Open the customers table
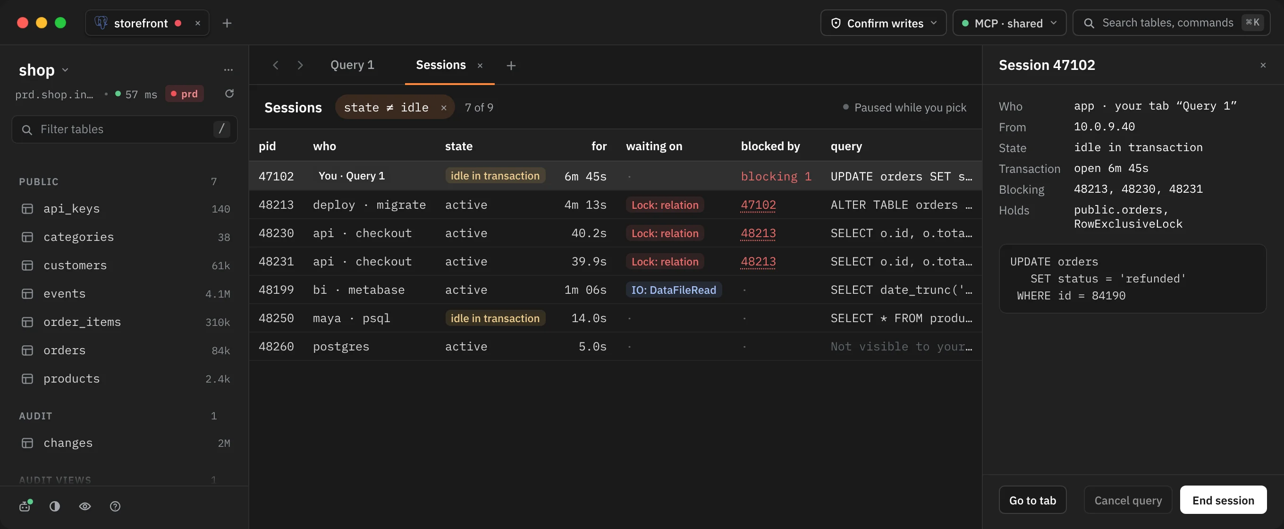Screen dimensions: 1284x529 click(125, 266)
